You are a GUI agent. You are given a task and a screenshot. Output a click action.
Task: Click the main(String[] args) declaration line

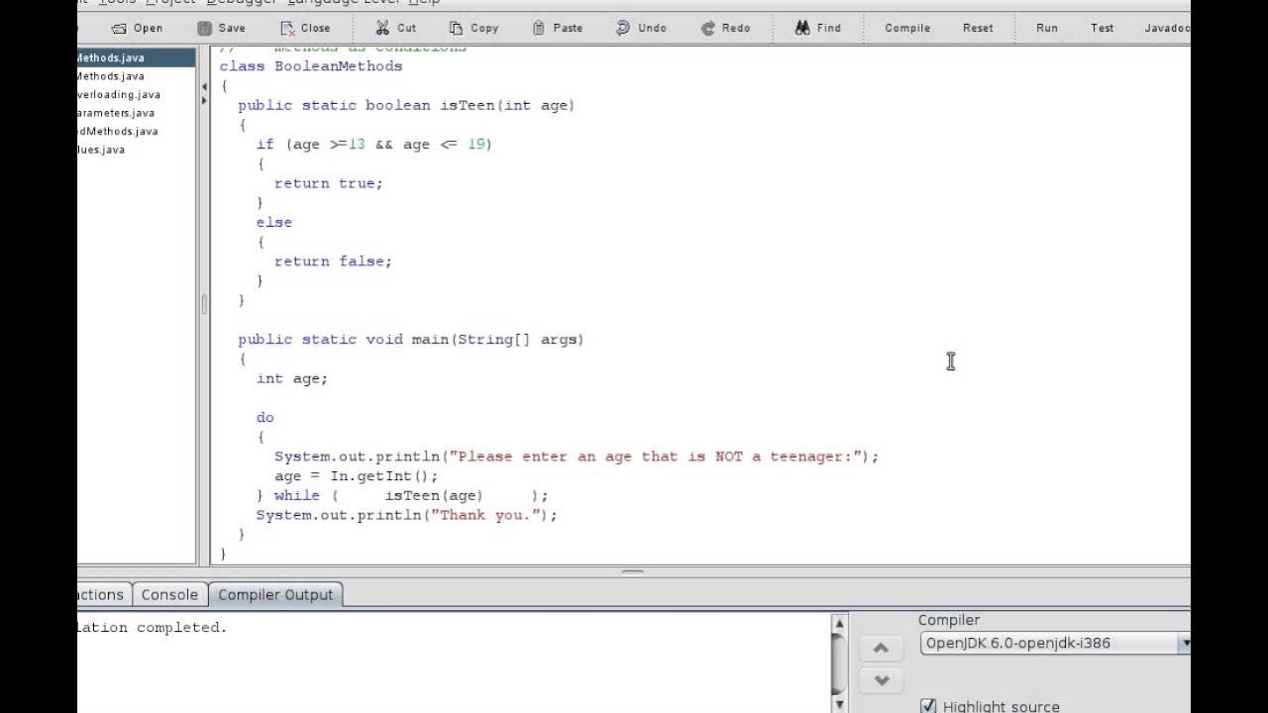coord(411,340)
